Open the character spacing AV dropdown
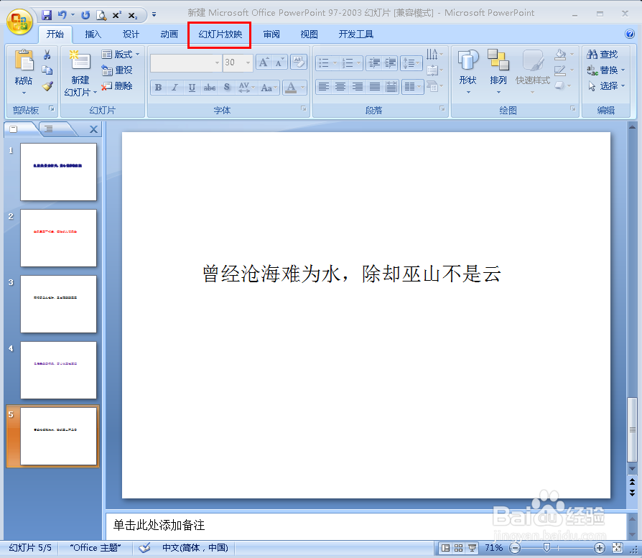The height and width of the screenshot is (558, 642). click(246, 87)
